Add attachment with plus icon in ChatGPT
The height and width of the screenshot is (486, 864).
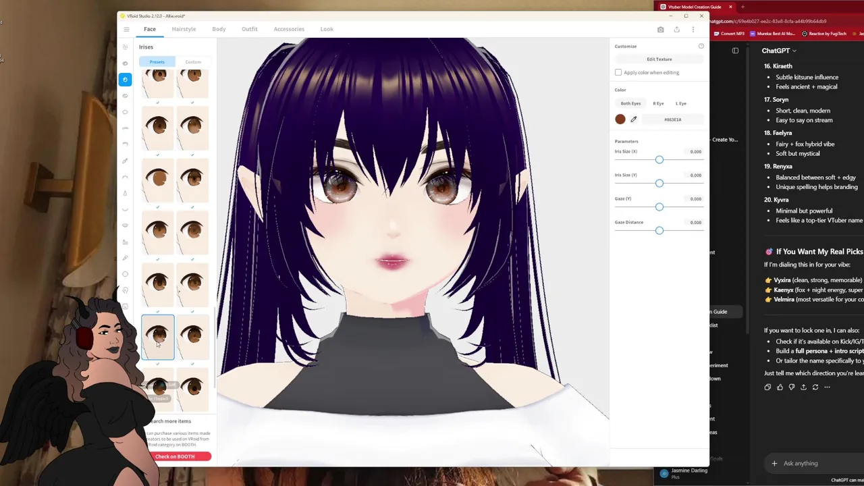(x=774, y=464)
